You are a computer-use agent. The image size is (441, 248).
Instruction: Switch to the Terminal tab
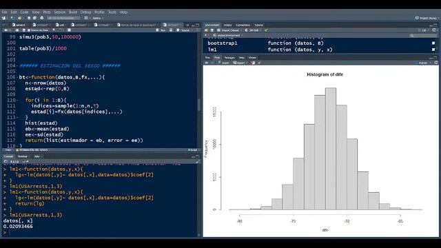[22, 156]
